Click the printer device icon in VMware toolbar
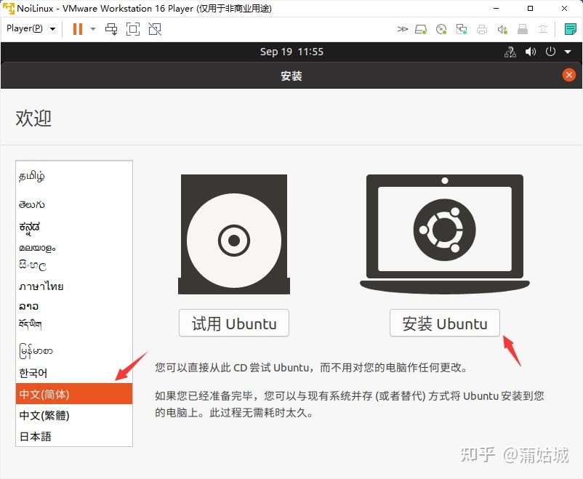Image resolution: width=583 pixels, height=479 pixels. point(481,29)
